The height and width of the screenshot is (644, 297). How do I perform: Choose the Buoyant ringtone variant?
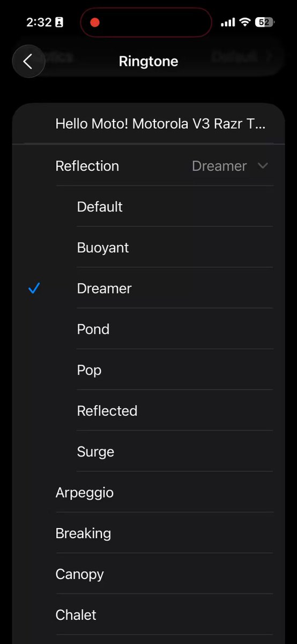coord(175,247)
